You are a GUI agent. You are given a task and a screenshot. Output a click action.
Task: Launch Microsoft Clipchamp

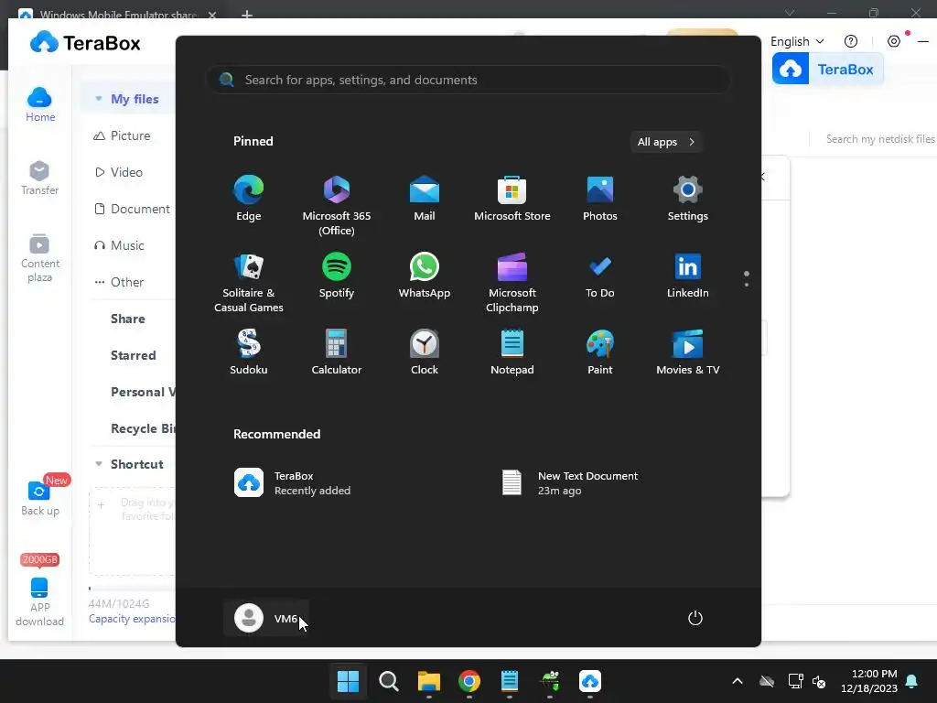(512, 283)
